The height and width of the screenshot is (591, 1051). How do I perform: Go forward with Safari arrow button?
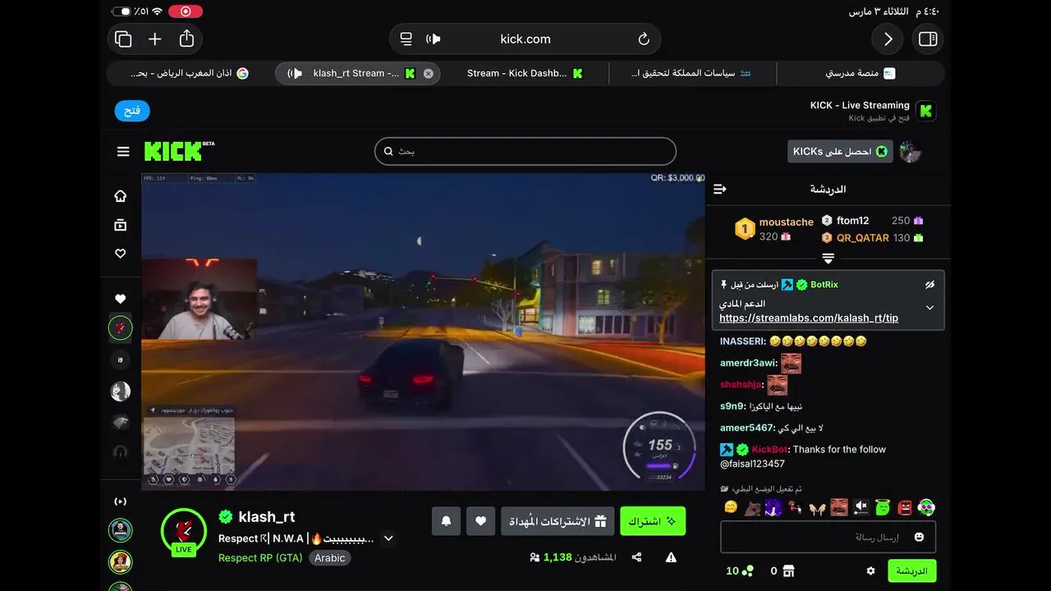click(x=888, y=39)
